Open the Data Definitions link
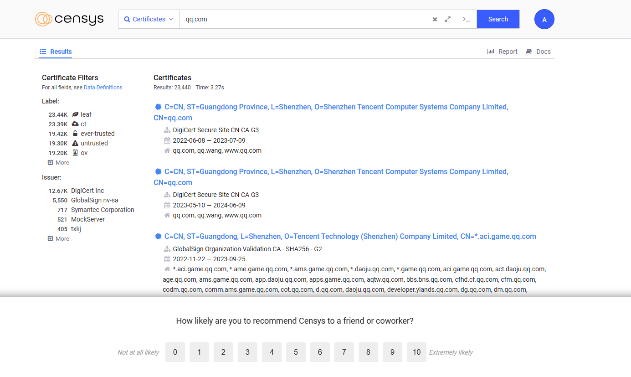 (103, 88)
